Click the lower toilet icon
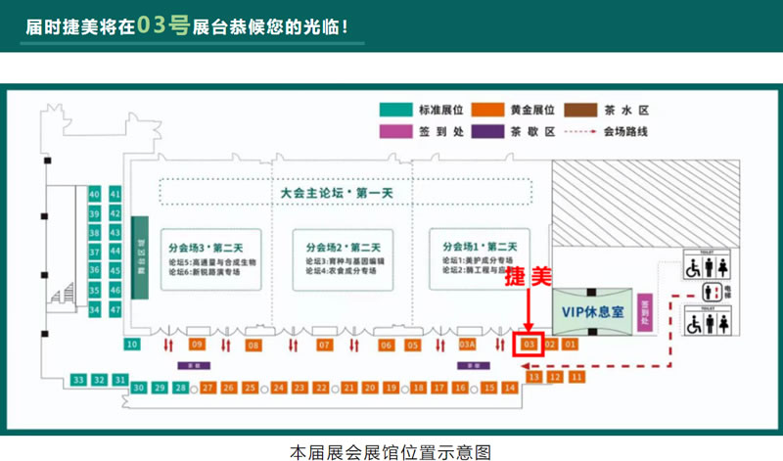The width and height of the screenshot is (783, 461). (708, 321)
